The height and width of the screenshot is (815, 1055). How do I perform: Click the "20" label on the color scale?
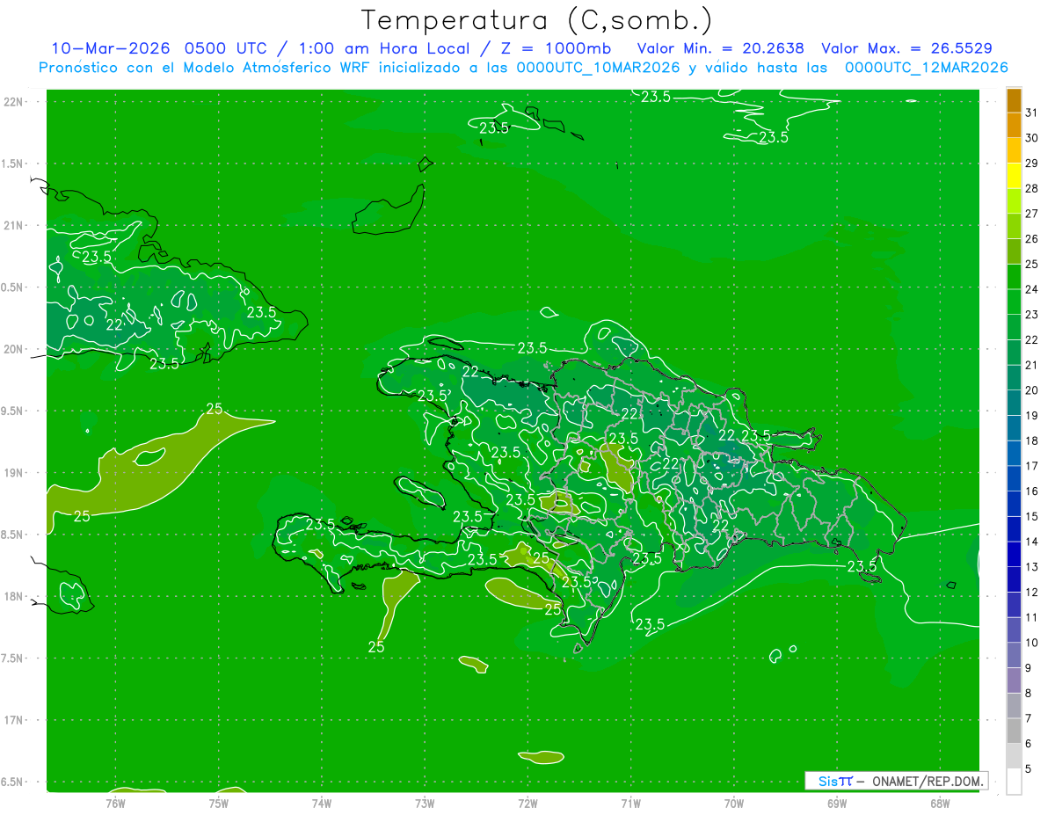tap(1031, 390)
